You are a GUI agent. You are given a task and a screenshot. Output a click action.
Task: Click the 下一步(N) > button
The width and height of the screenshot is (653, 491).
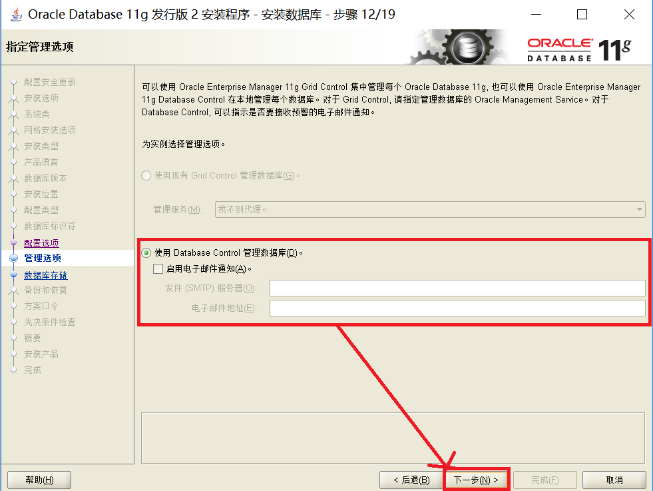tap(476, 480)
